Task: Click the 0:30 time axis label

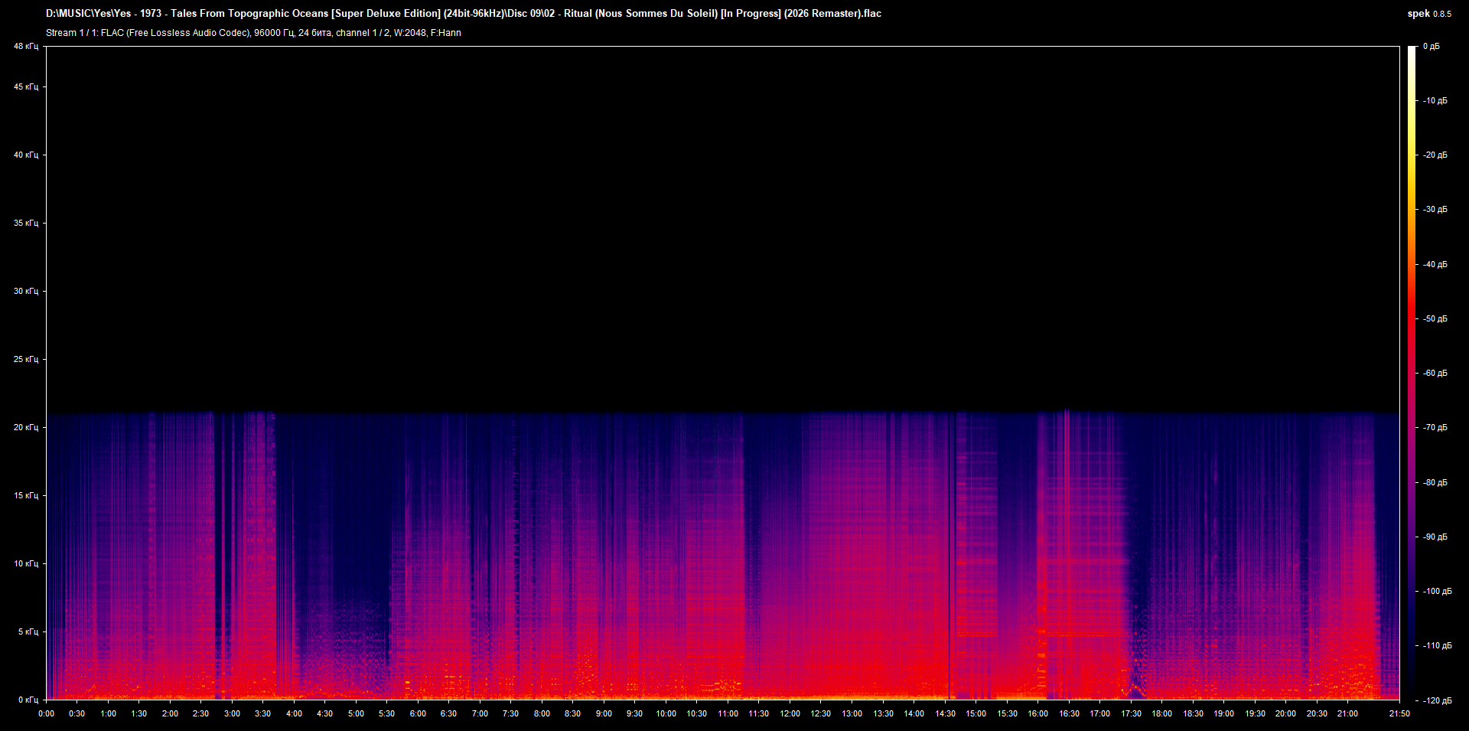Action: click(x=77, y=713)
